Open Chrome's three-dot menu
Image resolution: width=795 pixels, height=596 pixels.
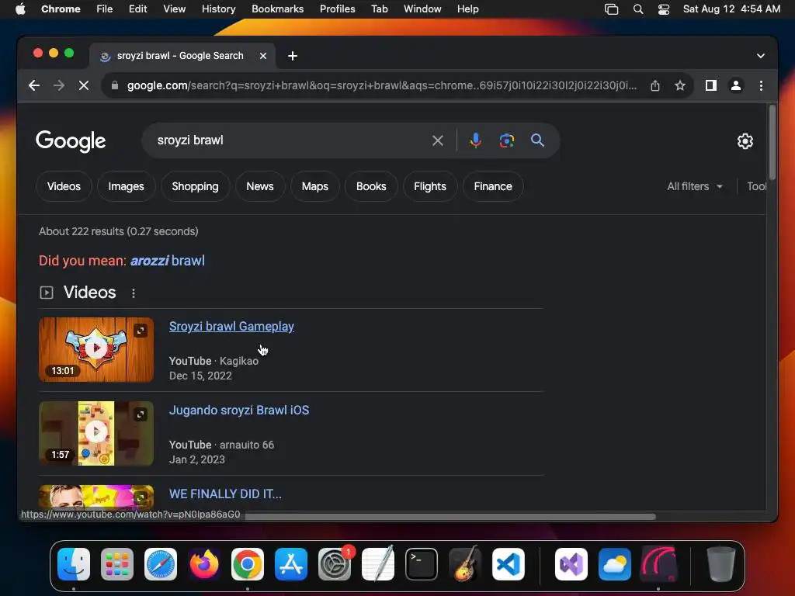coord(761,85)
